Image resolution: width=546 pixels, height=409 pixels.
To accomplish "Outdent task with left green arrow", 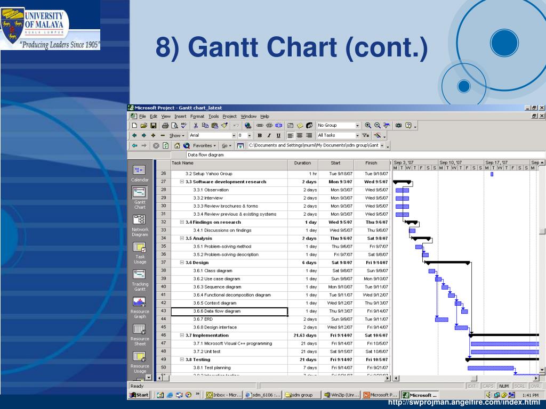I will click(x=134, y=135).
